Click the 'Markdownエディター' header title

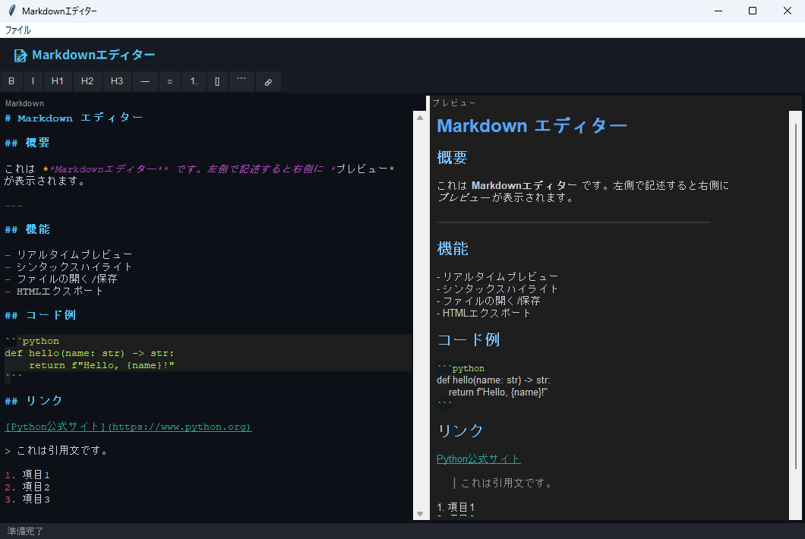tap(93, 55)
